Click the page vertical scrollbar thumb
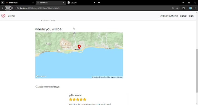198x105 pixels. pos(197,71)
